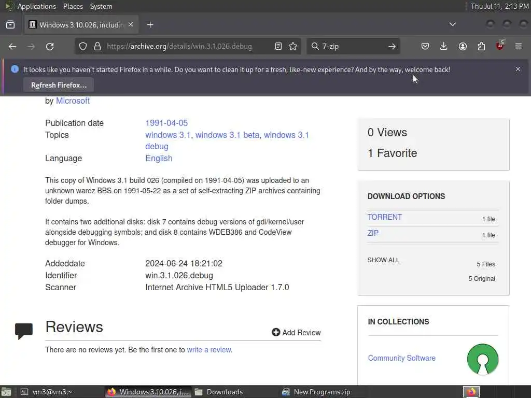Click the search magnifier icon
Viewport: 531px width, 398px height.
click(x=315, y=46)
